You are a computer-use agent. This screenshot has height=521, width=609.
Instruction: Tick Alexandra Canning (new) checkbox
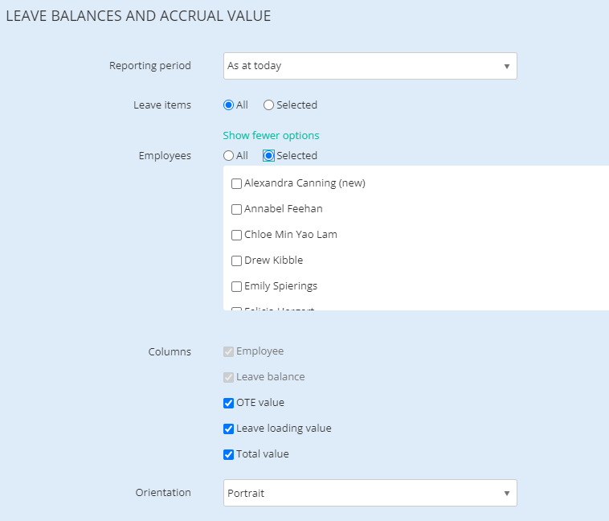pos(236,183)
